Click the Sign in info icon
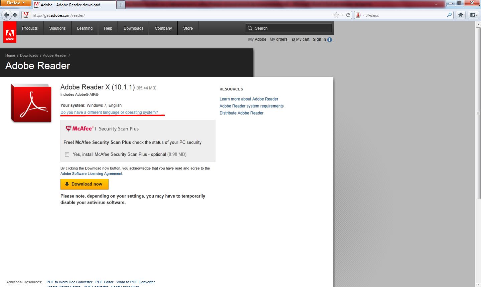This screenshot has width=481, height=287. [330, 40]
